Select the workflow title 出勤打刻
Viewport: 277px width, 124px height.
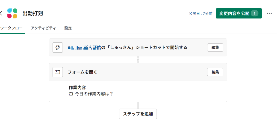[33, 14]
